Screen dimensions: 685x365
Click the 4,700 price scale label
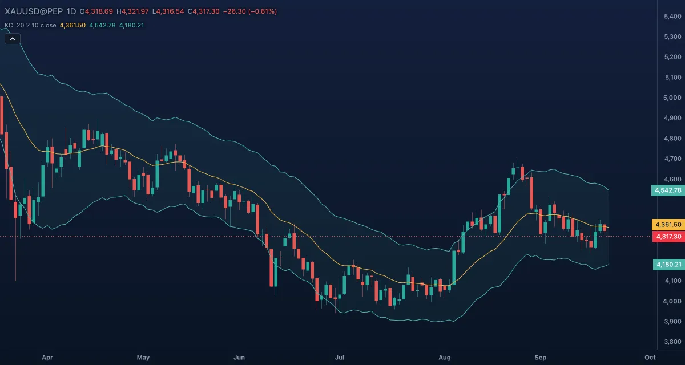[x=673, y=159]
